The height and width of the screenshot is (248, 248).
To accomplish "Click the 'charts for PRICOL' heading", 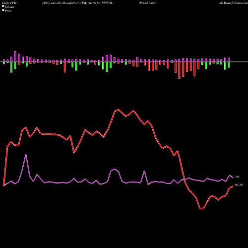I will click(100, 3).
